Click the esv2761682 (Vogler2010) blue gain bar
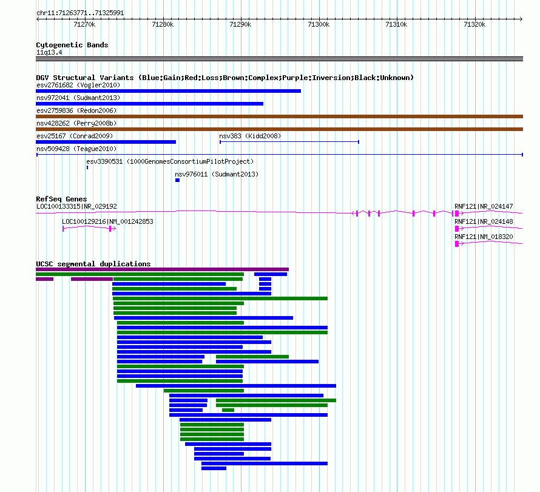This screenshot has width=540, height=492. click(169, 91)
